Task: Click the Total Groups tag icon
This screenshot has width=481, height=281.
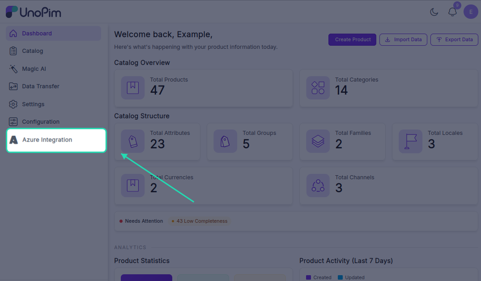Action: coord(225,141)
